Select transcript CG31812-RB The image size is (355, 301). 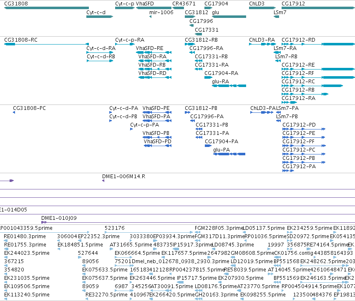pos(190,44)
